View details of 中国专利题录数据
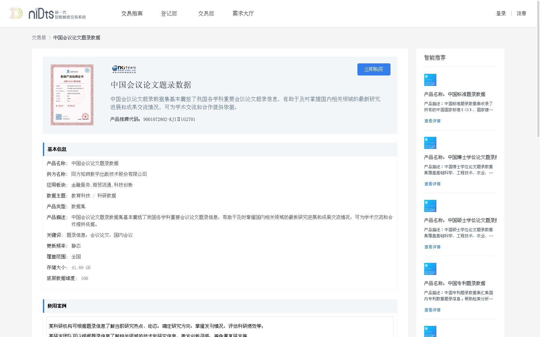The width and height of the screenshot is (540, 337). pyautogui.click(x=432, y=310)
